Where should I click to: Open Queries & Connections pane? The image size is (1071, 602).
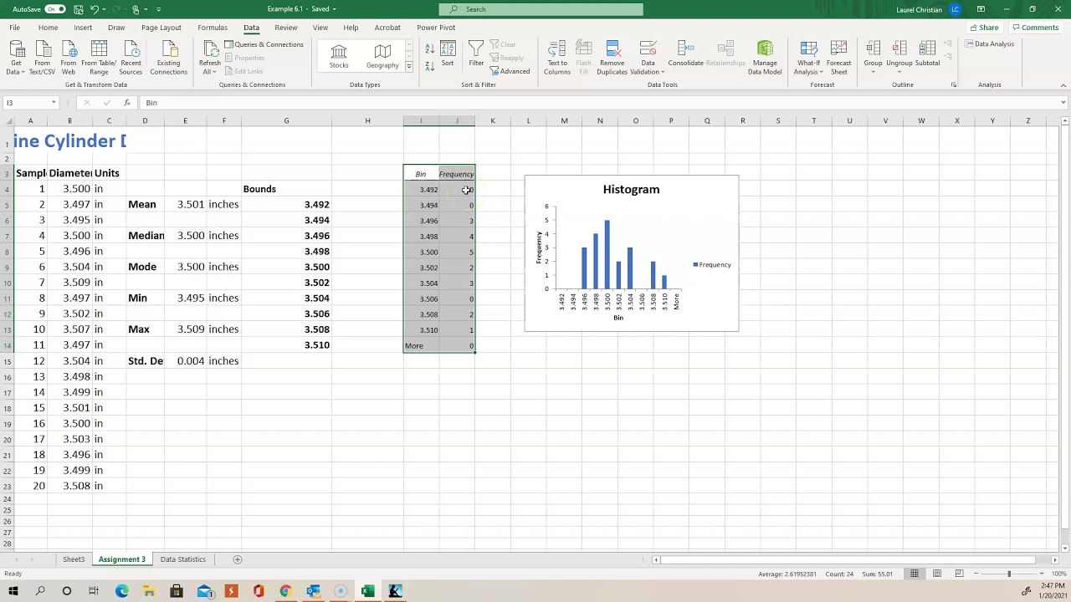tap(264, 44)
